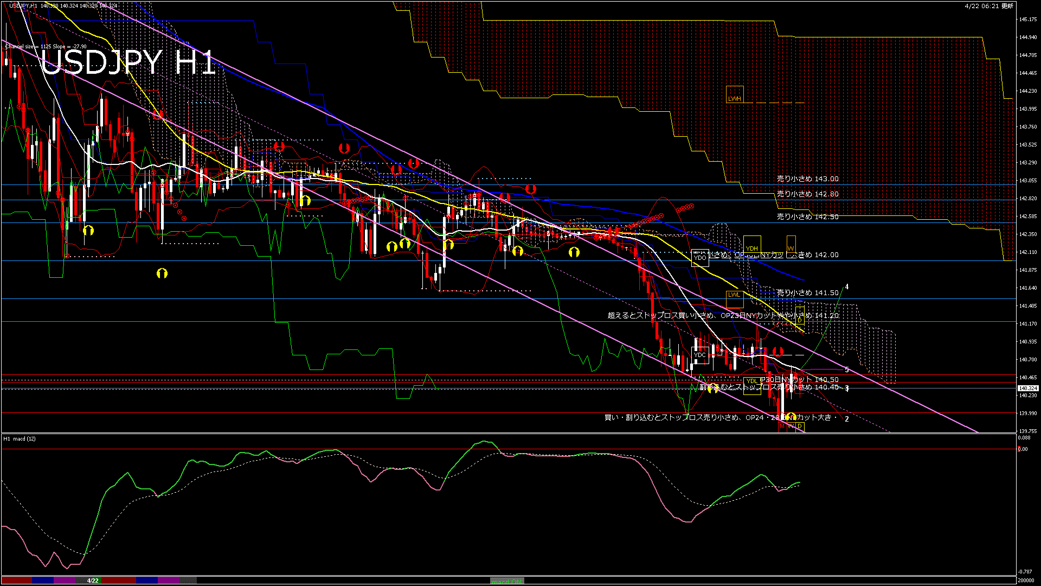Click the USDJPY H1 chart title

point(128,63)
